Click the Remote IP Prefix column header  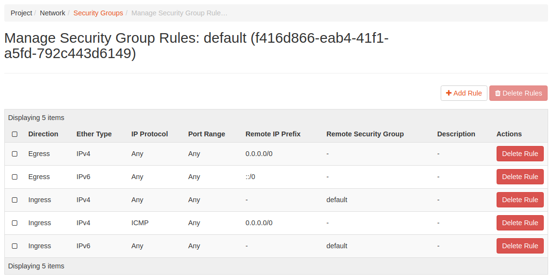tap(273, 134)
